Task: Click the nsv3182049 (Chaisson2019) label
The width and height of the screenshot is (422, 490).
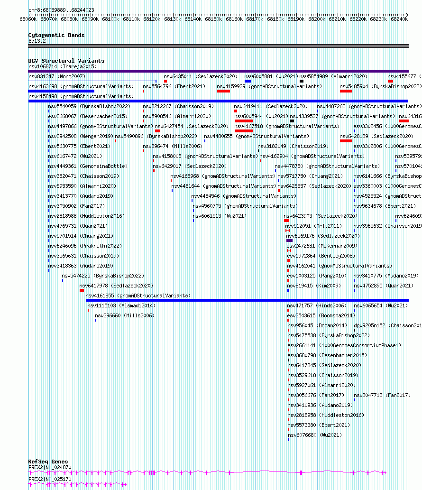Action: point(293,147)
